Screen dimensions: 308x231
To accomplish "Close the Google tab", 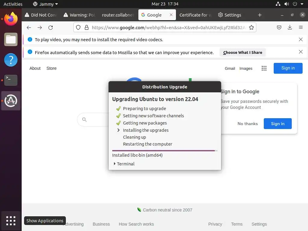I will 171,15.
